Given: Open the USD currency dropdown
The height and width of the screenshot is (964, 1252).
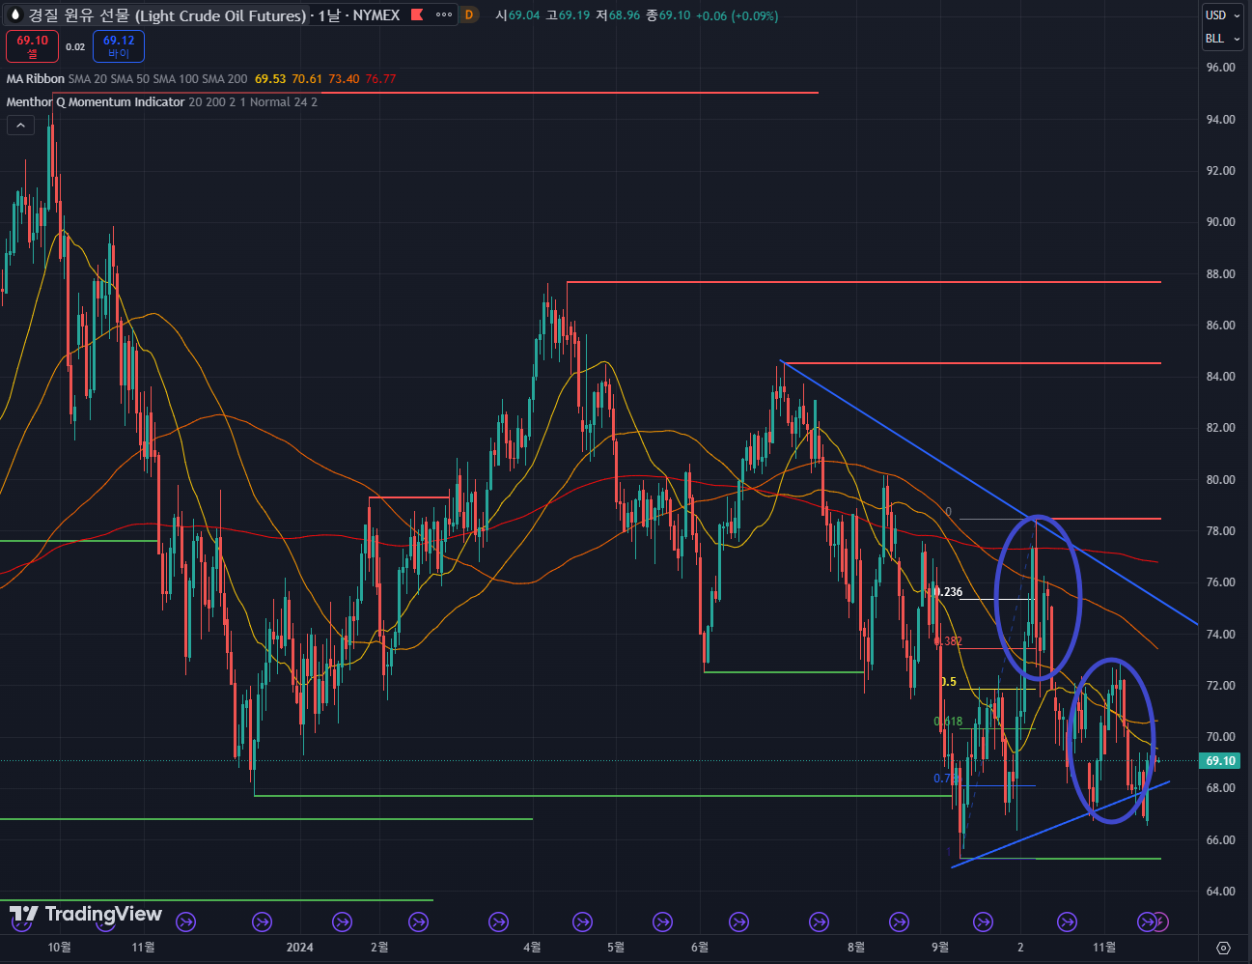Looking at the screenshot, I should point(1222,15).
